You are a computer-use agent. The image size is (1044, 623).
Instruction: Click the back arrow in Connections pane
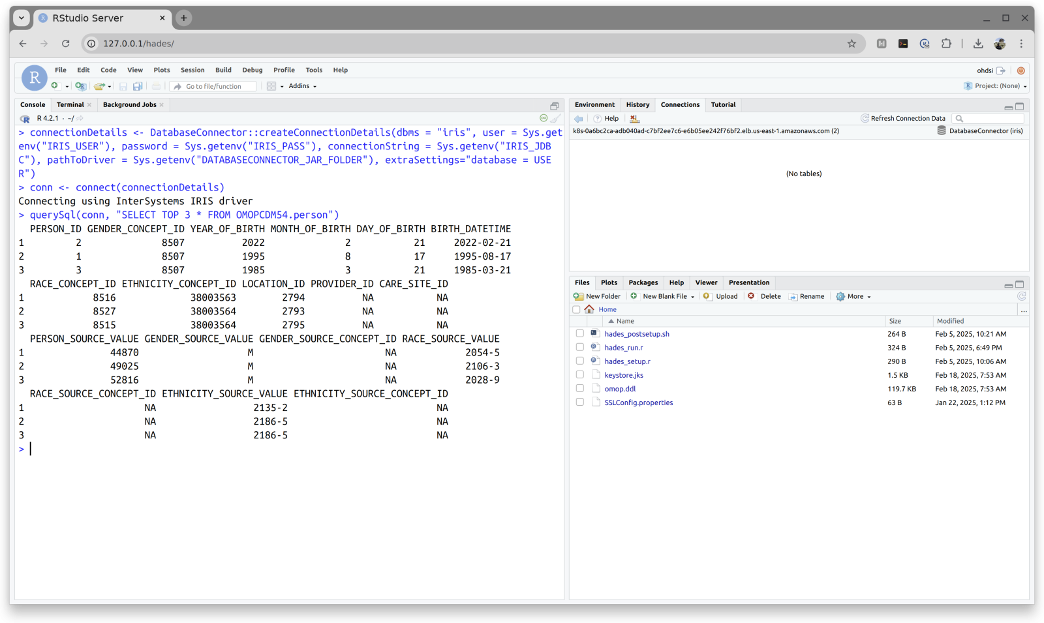[579, 119]
